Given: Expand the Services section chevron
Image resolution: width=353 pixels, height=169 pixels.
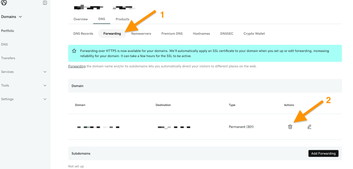Looking at the screenshot, I should pyautogui.click(x=45, y=72).
